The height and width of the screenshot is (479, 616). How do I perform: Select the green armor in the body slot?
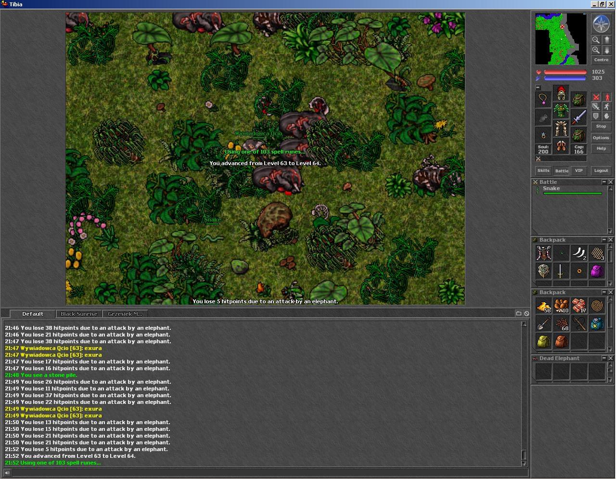tap(561, 111)
